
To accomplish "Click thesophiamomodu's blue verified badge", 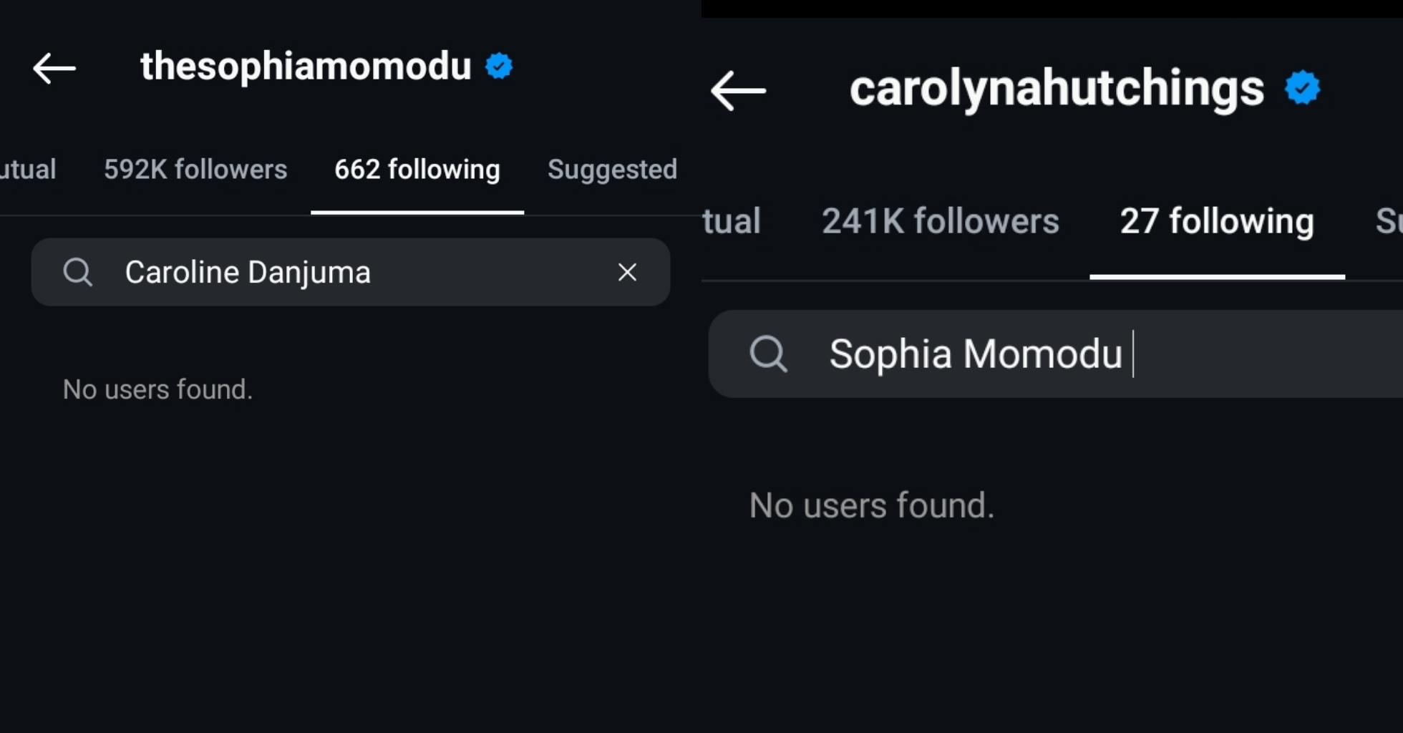I will 499,67.
